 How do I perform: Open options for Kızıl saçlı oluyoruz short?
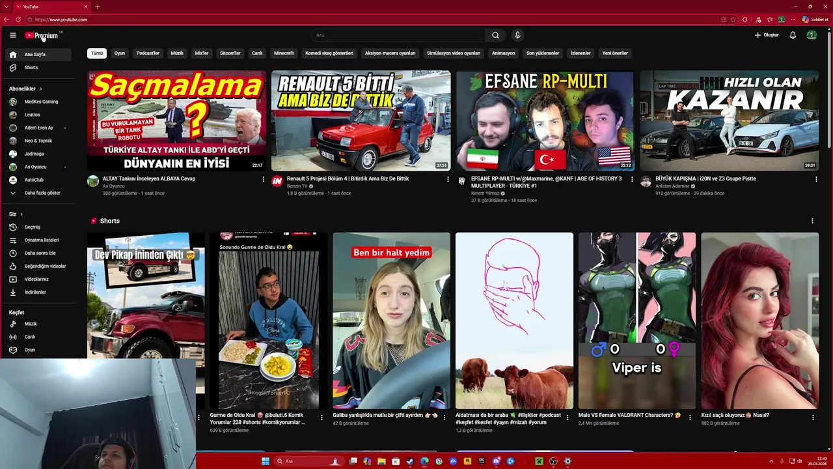[x=813, y=418]
